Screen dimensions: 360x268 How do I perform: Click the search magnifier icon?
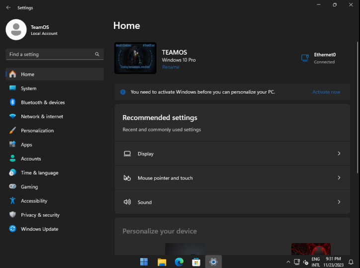point(97,54)
